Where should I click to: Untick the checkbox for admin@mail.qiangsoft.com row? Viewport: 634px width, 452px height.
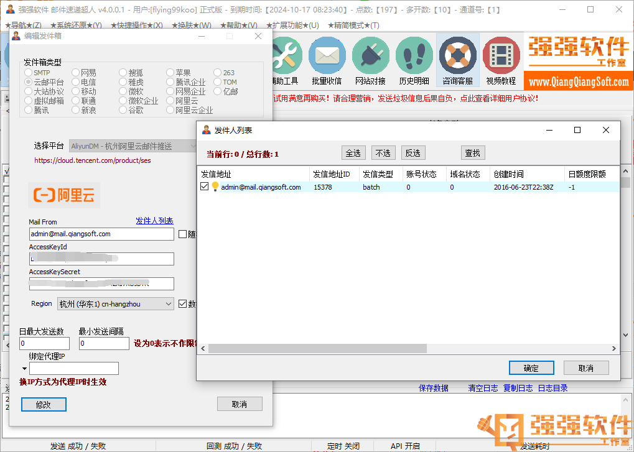pyautogui.click(x=205, y=187)
